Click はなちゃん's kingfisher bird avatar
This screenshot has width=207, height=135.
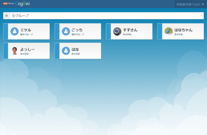coord(169,31)
